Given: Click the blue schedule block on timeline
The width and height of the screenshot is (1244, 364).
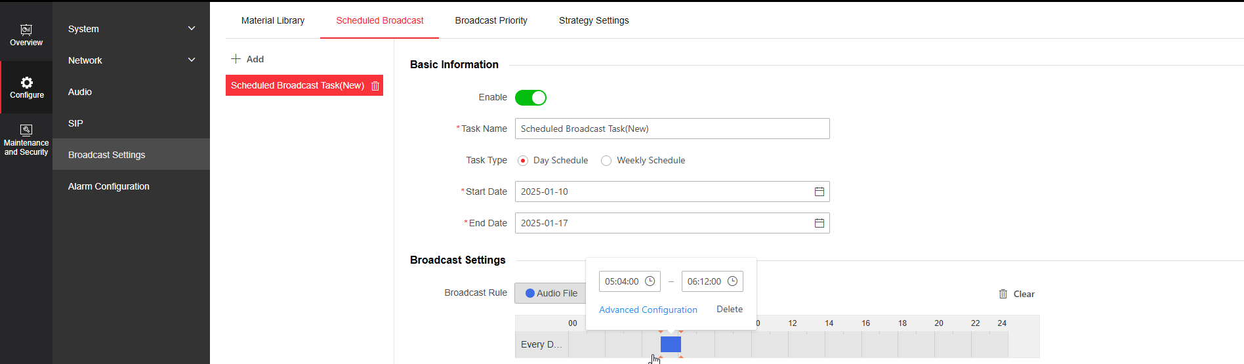Looking at the screenshot, I should [x=671, y=344].
